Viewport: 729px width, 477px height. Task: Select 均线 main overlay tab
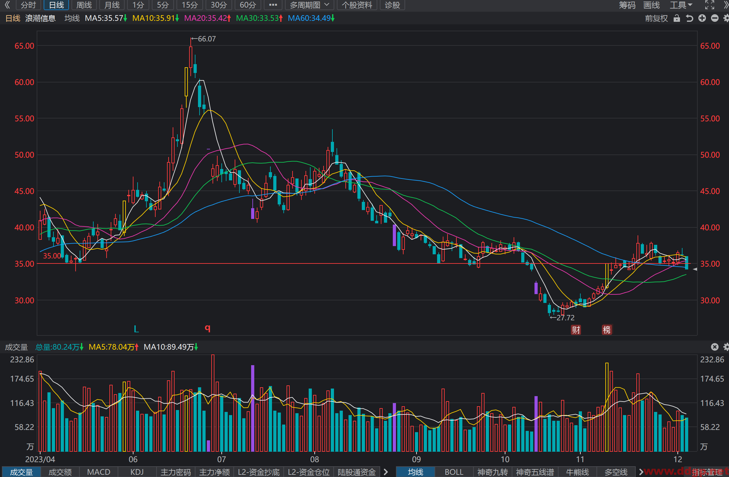(415, 472)
